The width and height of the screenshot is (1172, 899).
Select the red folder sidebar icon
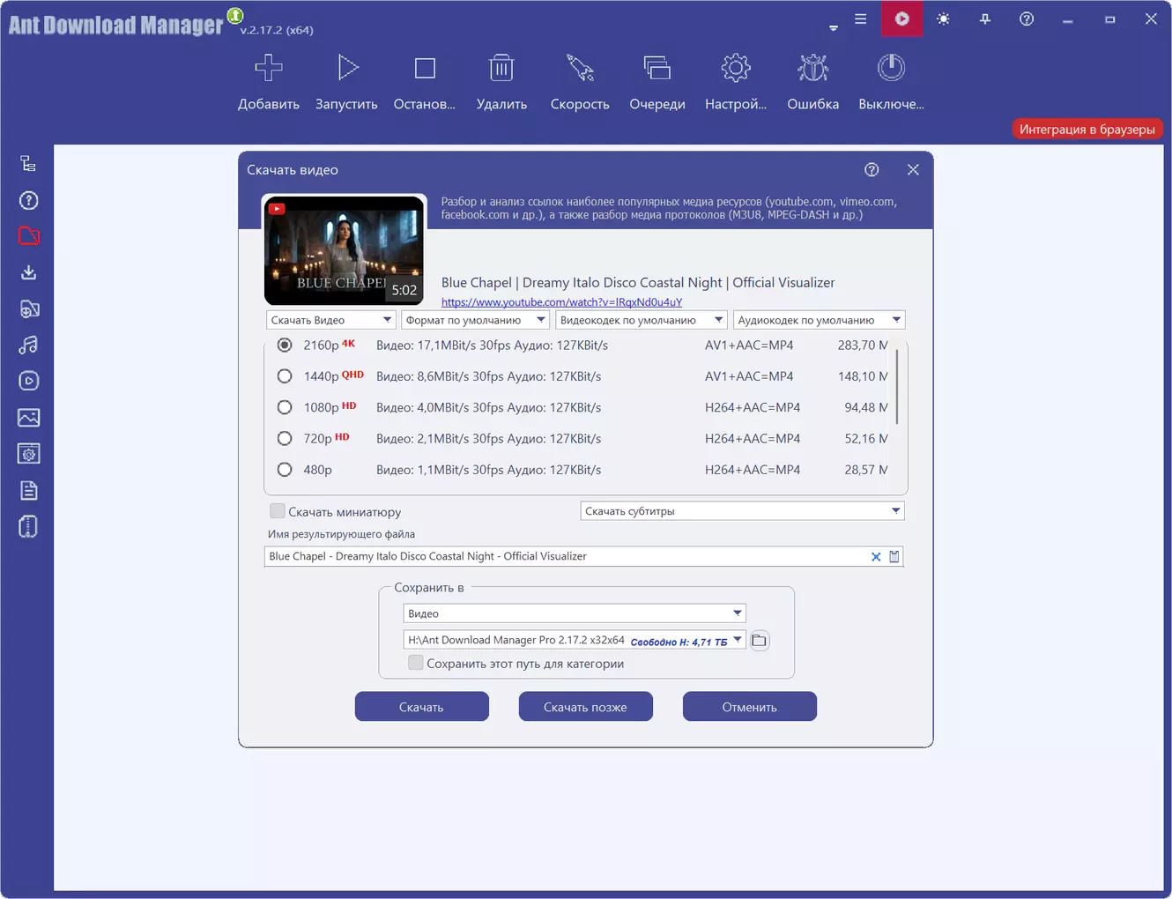click(28, 236)
